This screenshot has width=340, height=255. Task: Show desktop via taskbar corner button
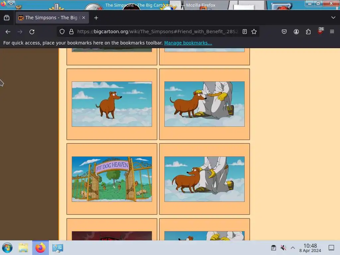click(x=331, y=248)
